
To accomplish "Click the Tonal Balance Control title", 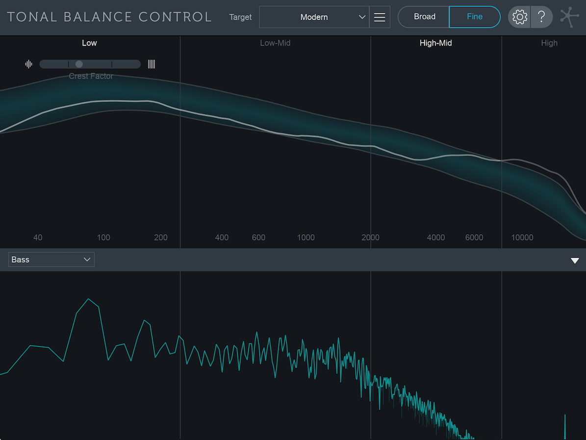I will pos(109,17).
